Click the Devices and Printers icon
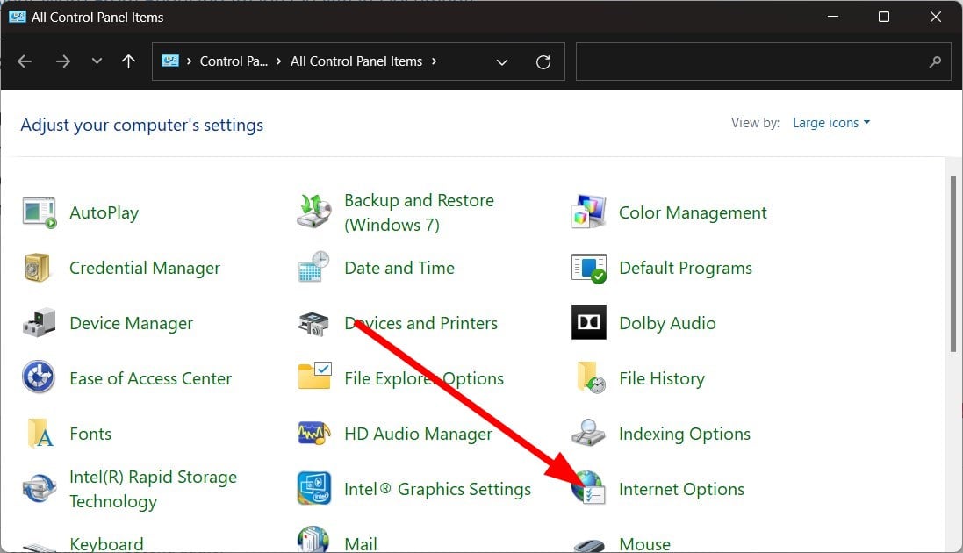The width and height of the screenshot is (963, 553). [x=313, y=323]
